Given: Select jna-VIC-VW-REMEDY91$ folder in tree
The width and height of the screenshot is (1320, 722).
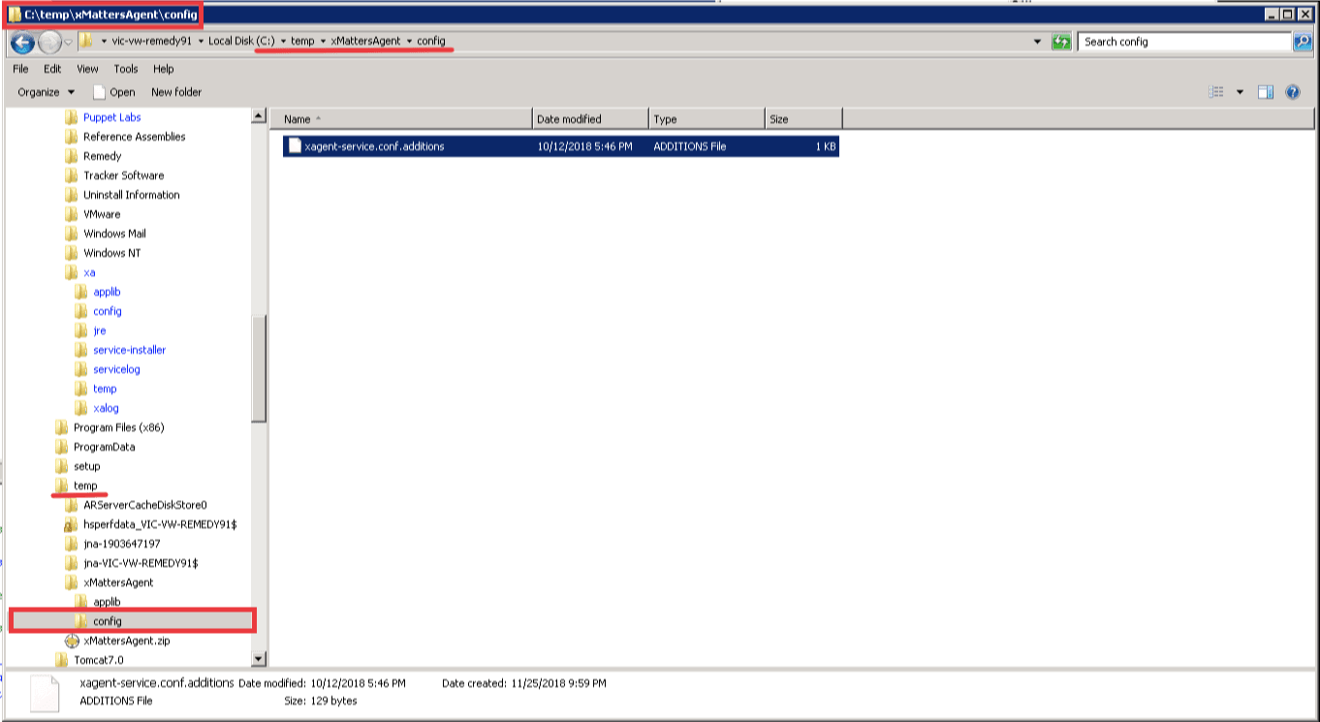Looking at the screenshot, I should pyautogui.click(x=141, y=563).
